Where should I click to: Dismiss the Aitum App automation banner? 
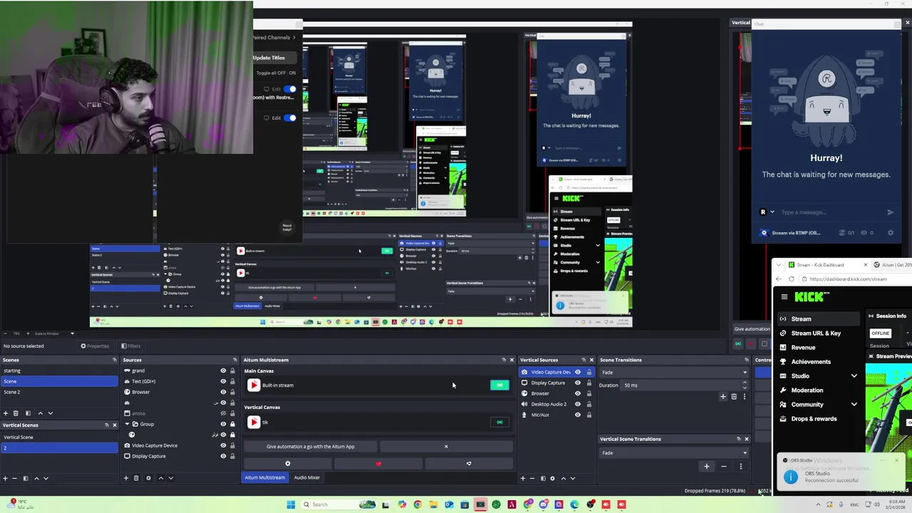pos(446,447)
